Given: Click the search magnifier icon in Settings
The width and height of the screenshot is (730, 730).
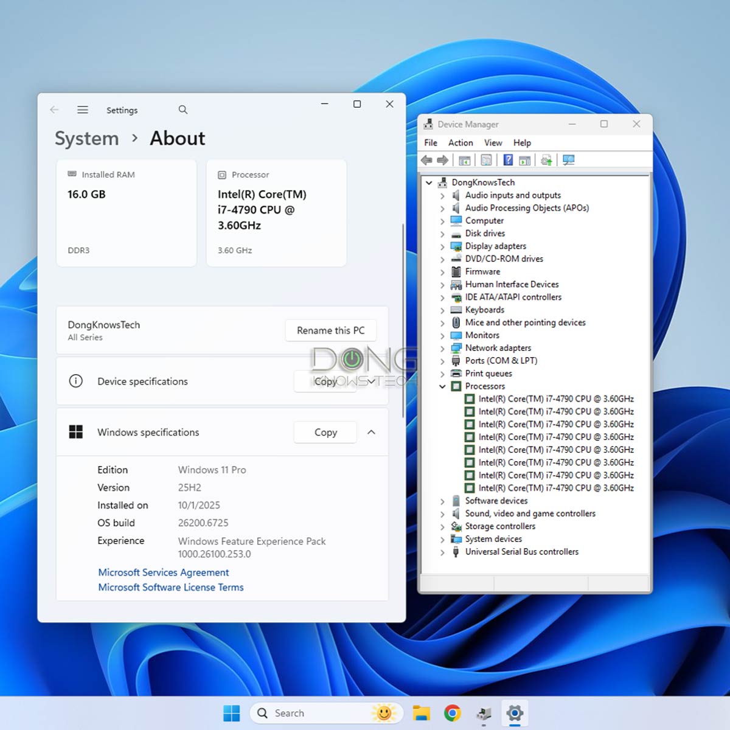Looking at the screenshot, I should (x=183, y=110).
